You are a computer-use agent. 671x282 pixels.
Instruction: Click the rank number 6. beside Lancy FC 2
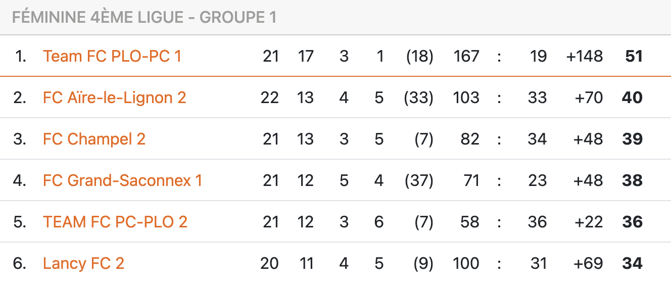tap(20, 263)
